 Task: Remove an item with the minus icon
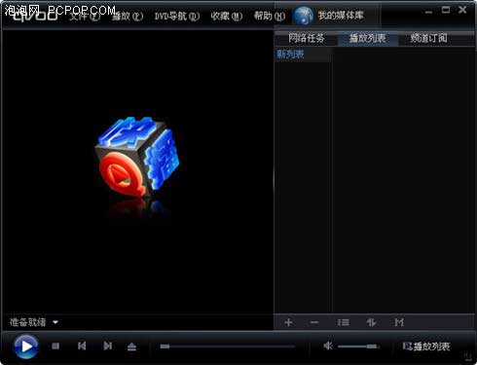pos(314,322)
